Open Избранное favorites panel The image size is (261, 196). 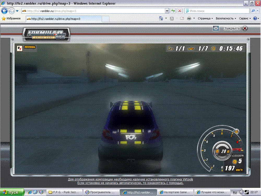point(11,19)
